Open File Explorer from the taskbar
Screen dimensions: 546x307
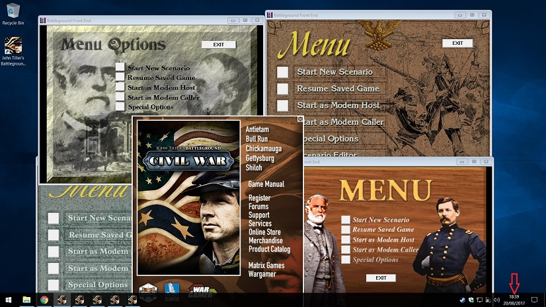point(26,300)
